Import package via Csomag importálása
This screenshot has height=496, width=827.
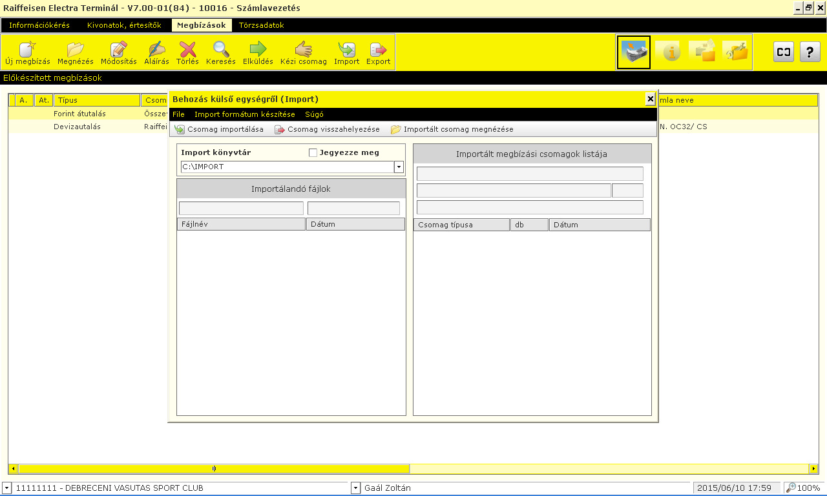pyautogui.click(x=219, y=130)
